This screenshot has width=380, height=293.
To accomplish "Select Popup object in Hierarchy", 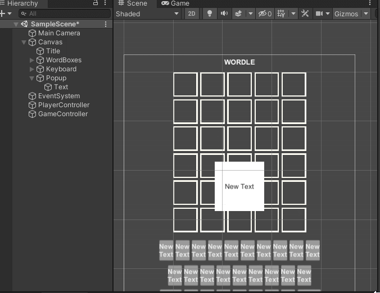I will [56, 78].
